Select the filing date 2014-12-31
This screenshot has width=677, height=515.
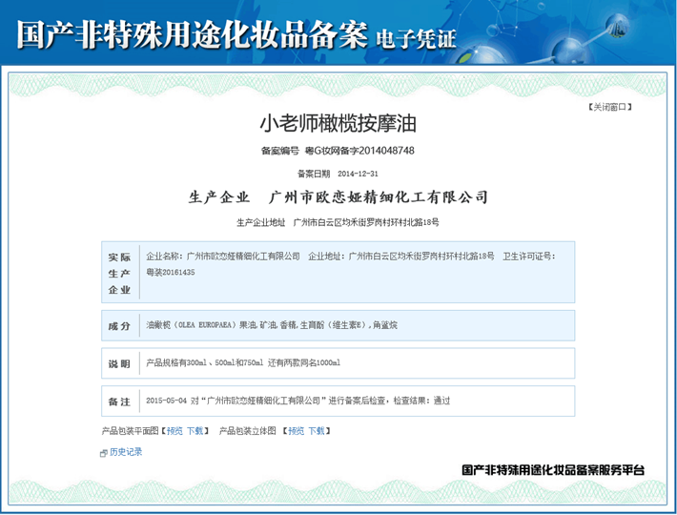358,174
